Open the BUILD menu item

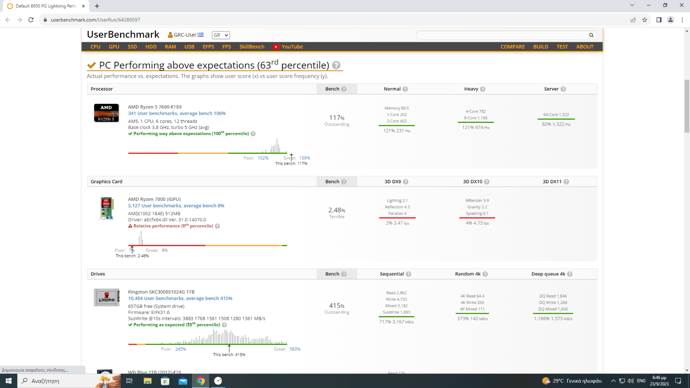[x=541, y=47]
